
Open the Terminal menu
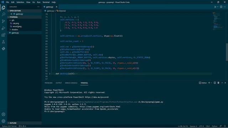[x=46, y=2]
